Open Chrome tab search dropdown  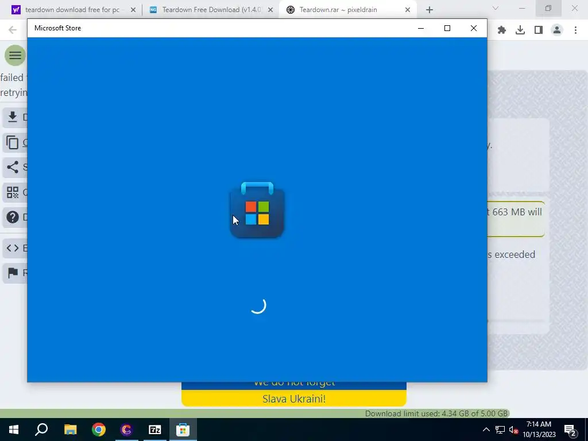(x=496, y=8)
